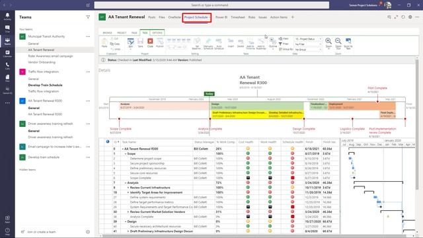Click the ID column header
This screenshot has height=238, width=423.
116,142
